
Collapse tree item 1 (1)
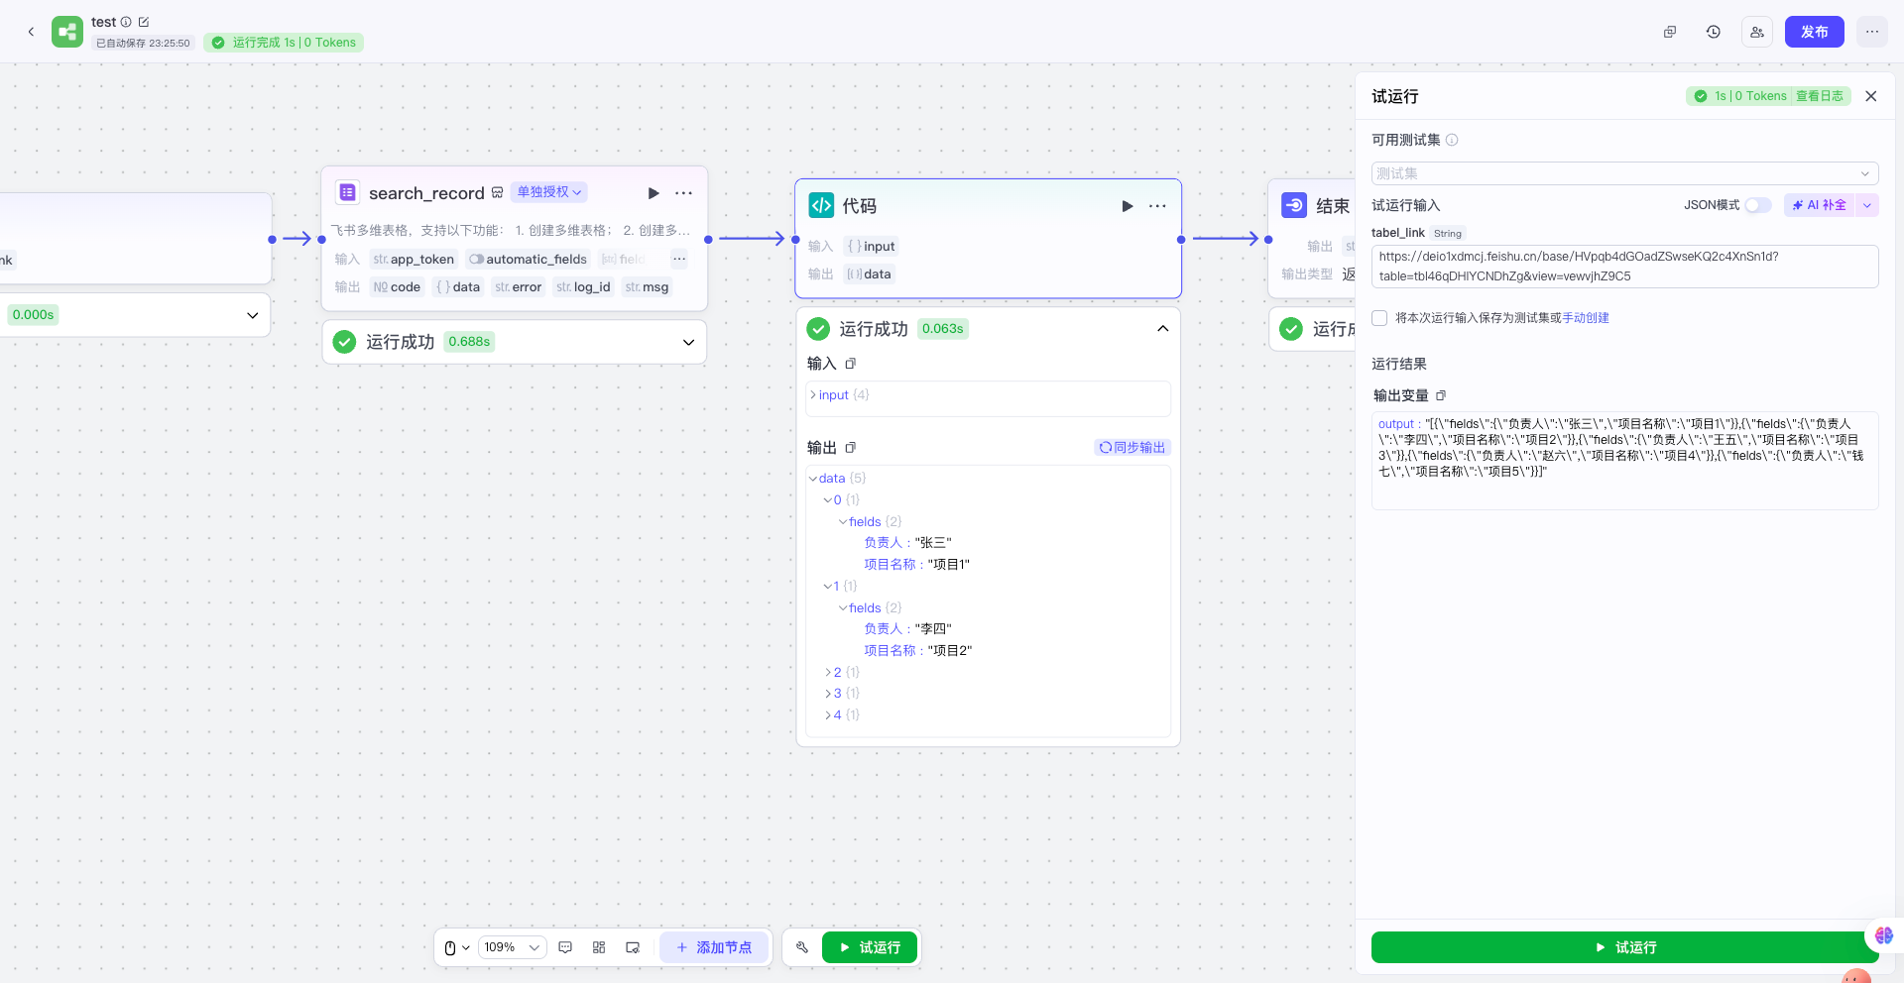pos(828,587)
